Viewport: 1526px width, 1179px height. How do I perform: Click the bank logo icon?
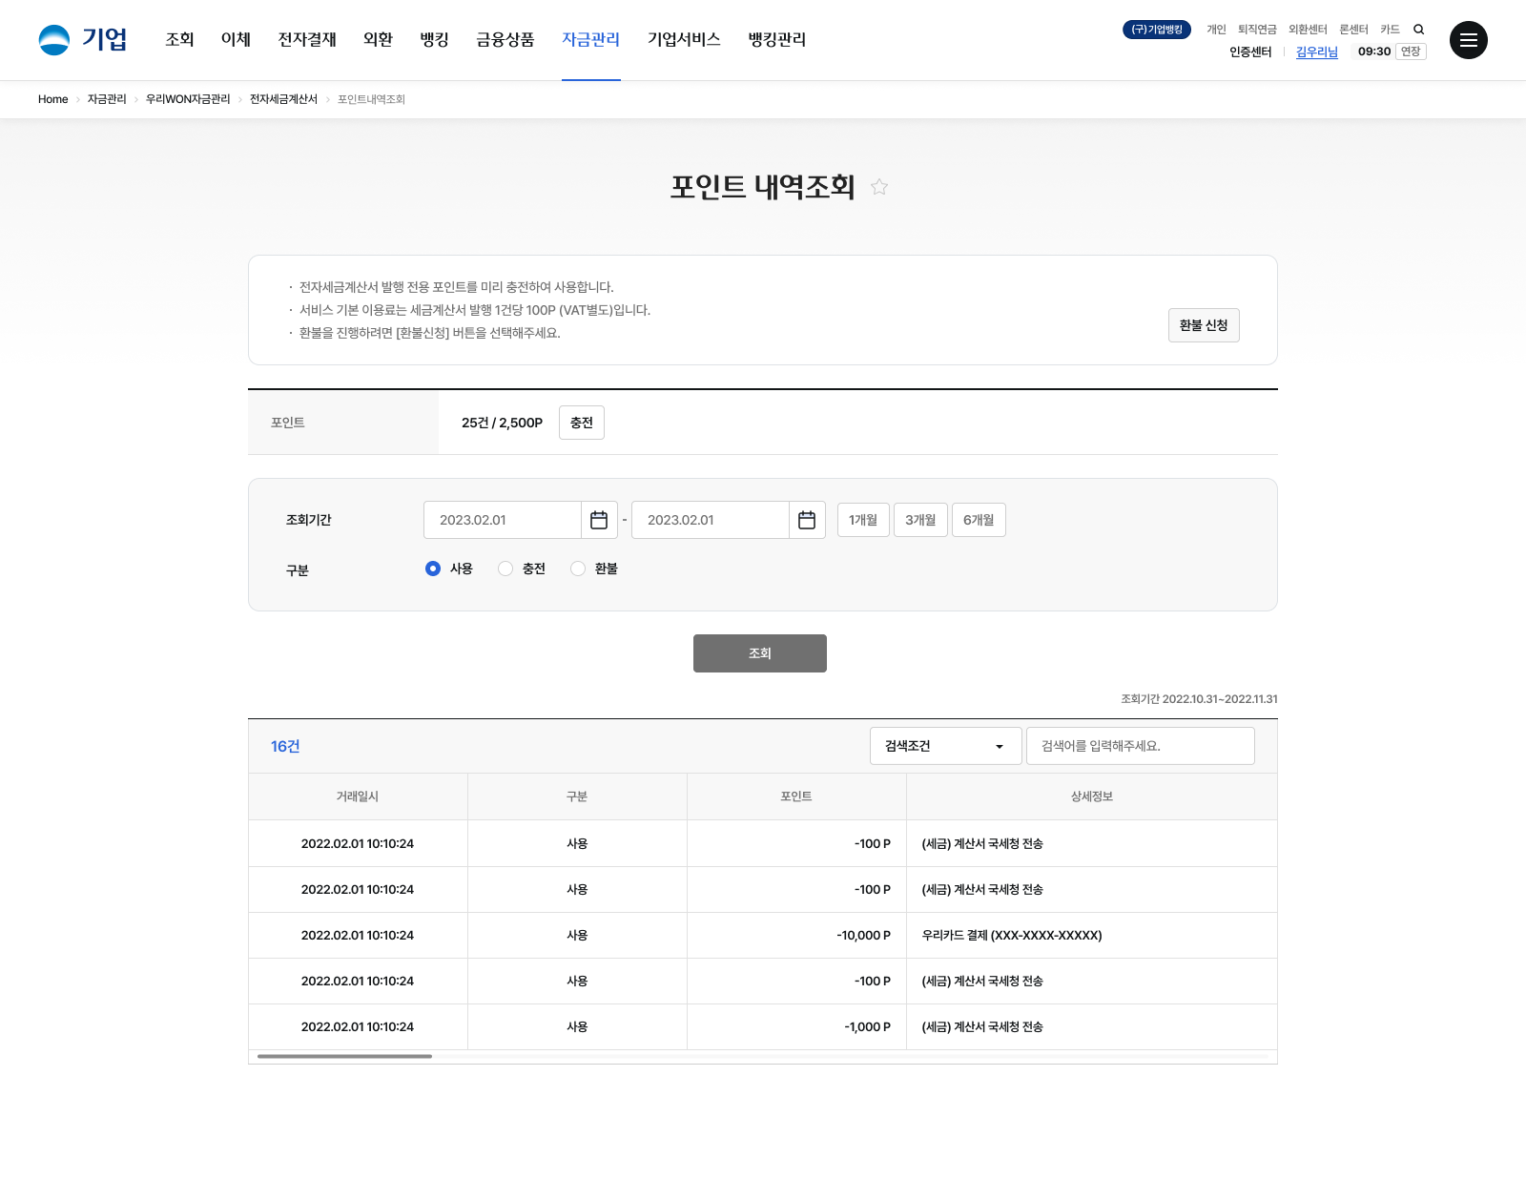[54, 40]
